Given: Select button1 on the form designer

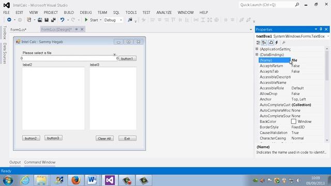Looking at the screenshot, I should 127,58.
